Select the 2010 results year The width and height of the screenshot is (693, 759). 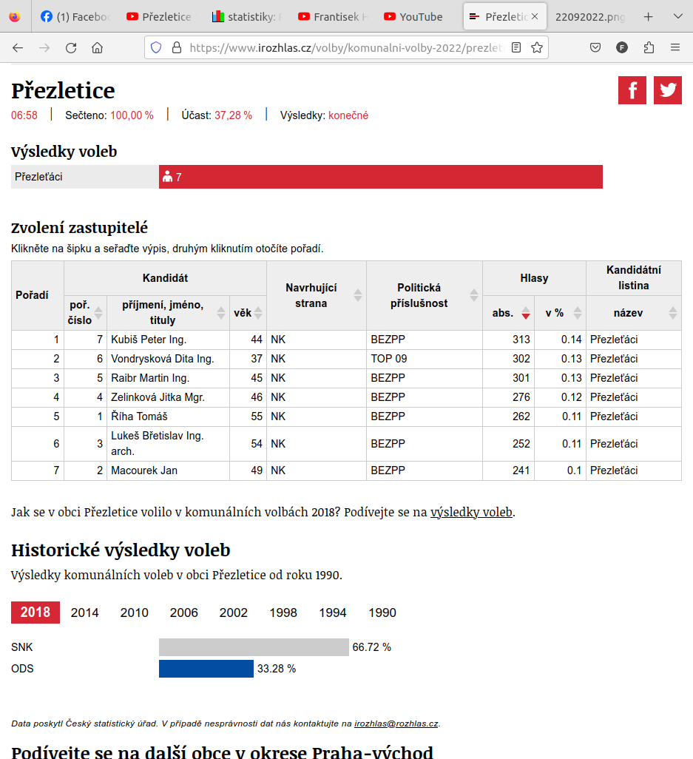click(135, 613)
